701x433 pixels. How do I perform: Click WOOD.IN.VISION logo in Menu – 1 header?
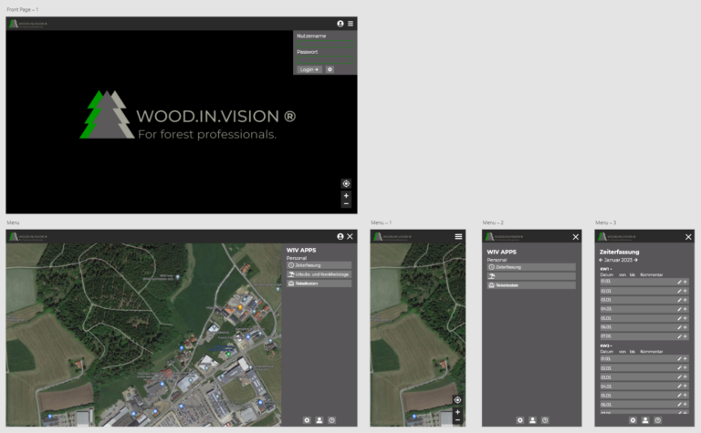point(392,237)
